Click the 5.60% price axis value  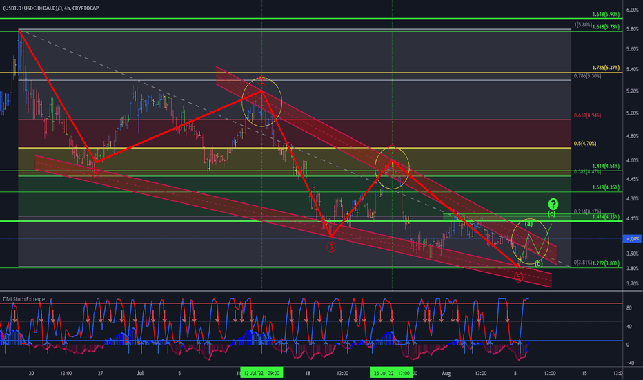pos(633,49)
